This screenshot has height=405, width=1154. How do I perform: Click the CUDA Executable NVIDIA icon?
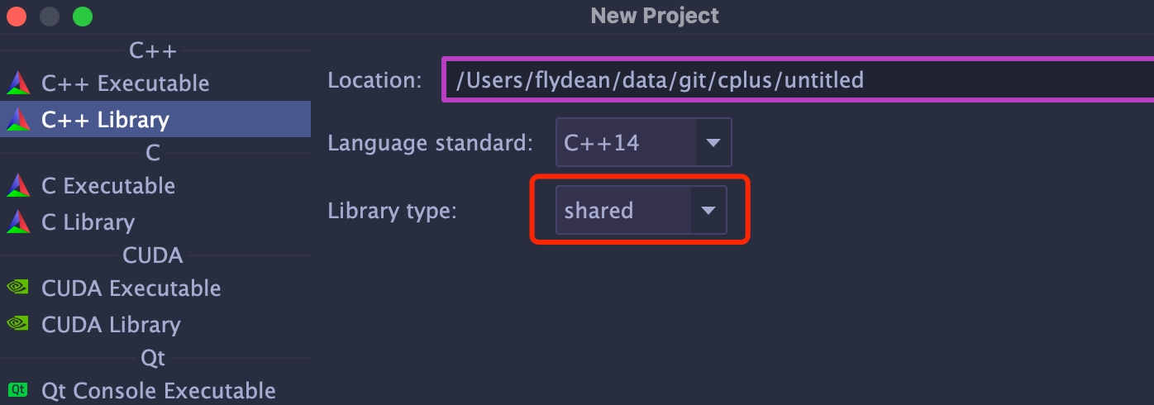(x=17, y=288)
